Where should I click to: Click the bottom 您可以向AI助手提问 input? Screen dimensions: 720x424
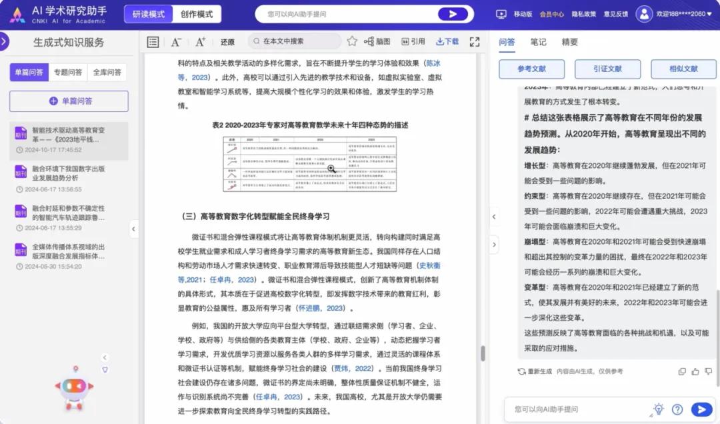(x=579, y=409)
